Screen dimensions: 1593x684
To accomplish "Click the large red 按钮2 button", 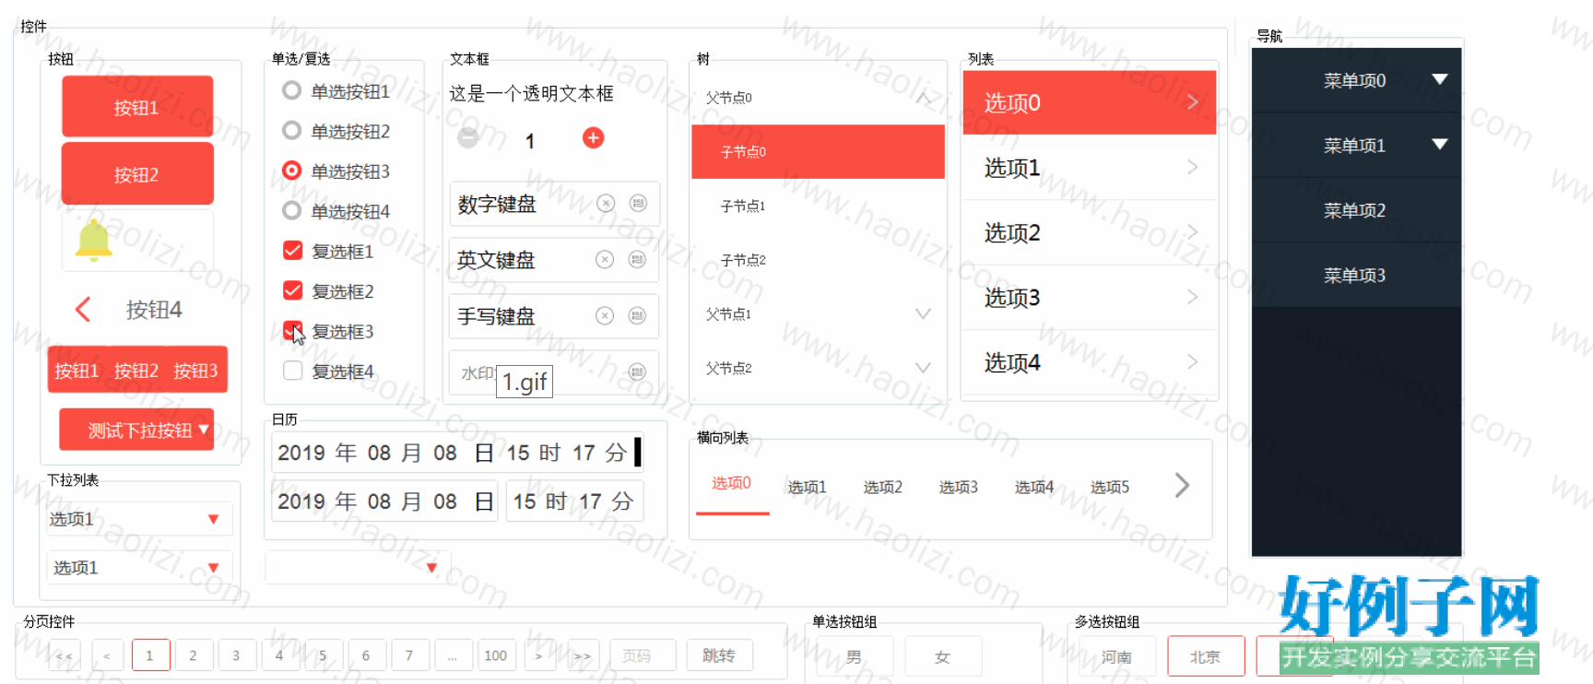I will tap(137, 173).
